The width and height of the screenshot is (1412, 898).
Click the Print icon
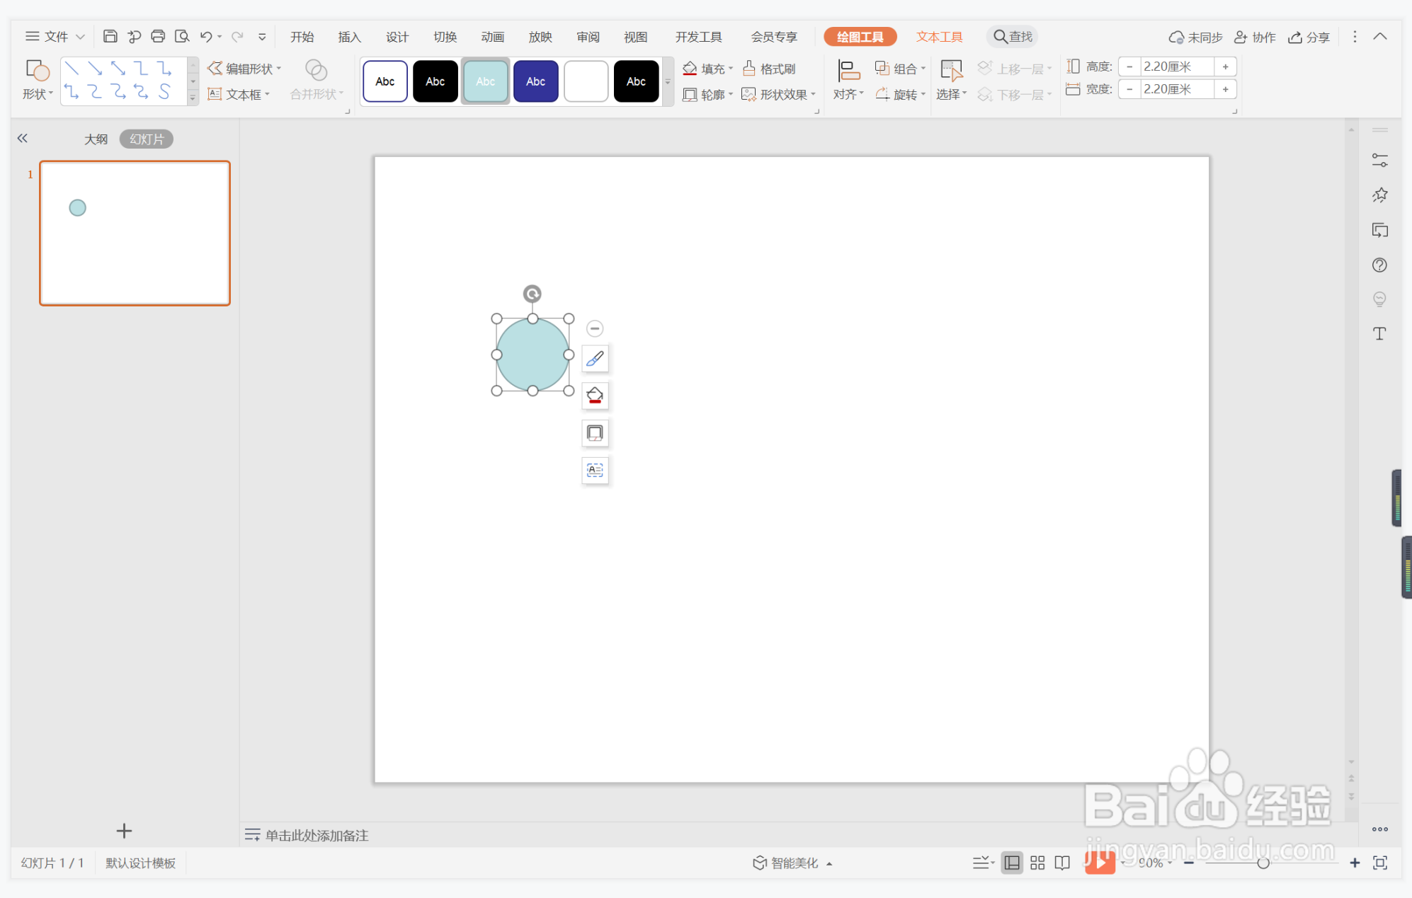158,36
